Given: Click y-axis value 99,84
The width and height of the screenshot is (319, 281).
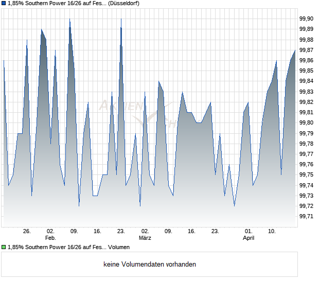Looking at the screenshot, I should (x=306, y=81).
